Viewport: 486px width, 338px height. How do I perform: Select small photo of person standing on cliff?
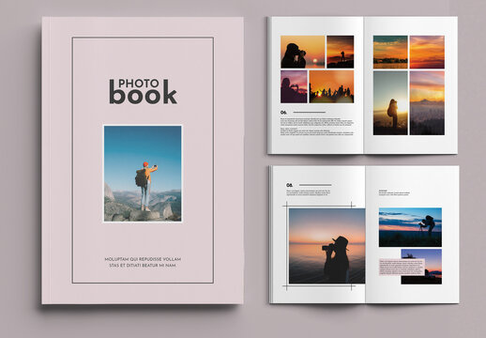(x=341, y=52)
